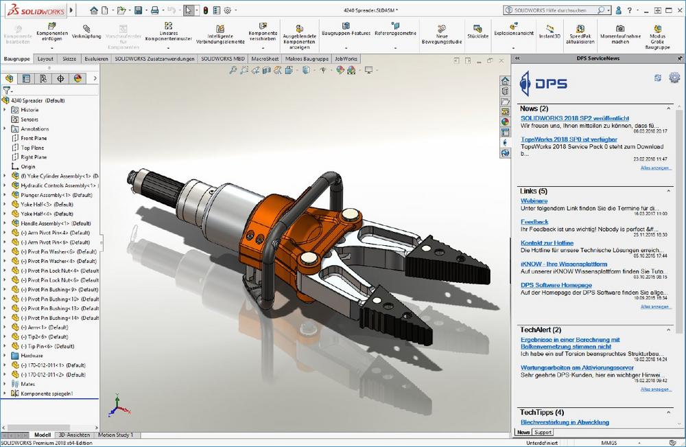The width and height of the screenshot is (686, 447).
Task: Open Baugruppen-Features tool
Action: (x=346, y=30)
